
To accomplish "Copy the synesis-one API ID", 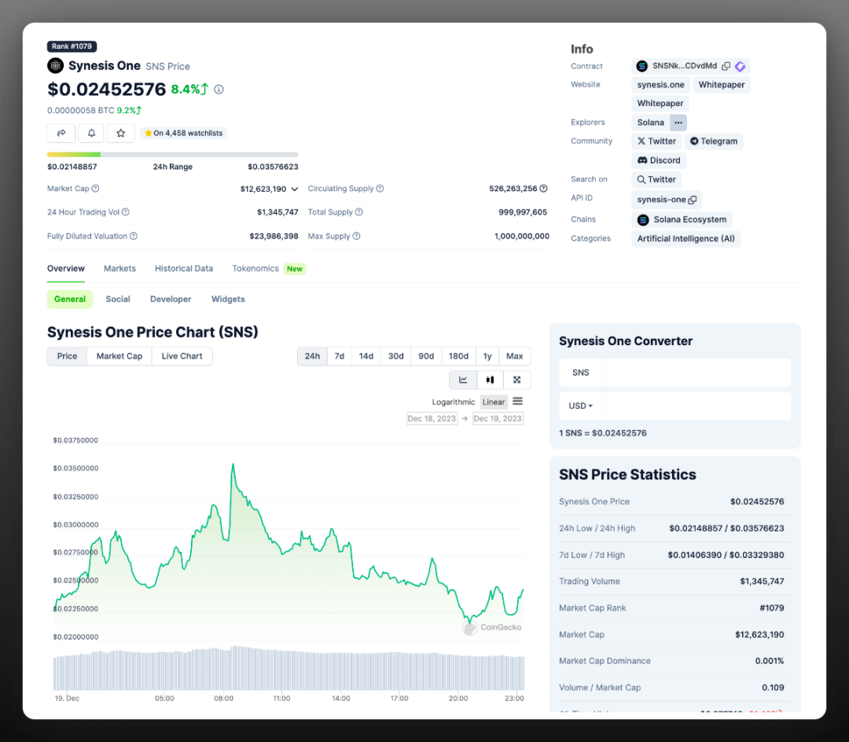I will point(692,200).
